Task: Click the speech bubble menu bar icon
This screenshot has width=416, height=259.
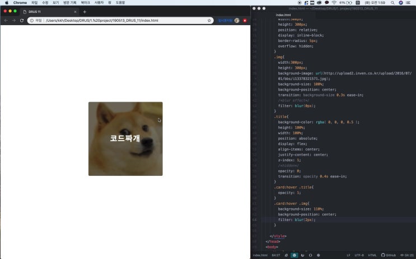Action: click(x=326, y=3)
